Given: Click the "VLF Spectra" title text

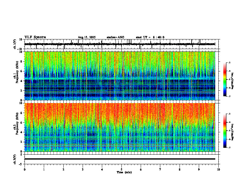Looking at the screenshot, I should tap(35, 37).
